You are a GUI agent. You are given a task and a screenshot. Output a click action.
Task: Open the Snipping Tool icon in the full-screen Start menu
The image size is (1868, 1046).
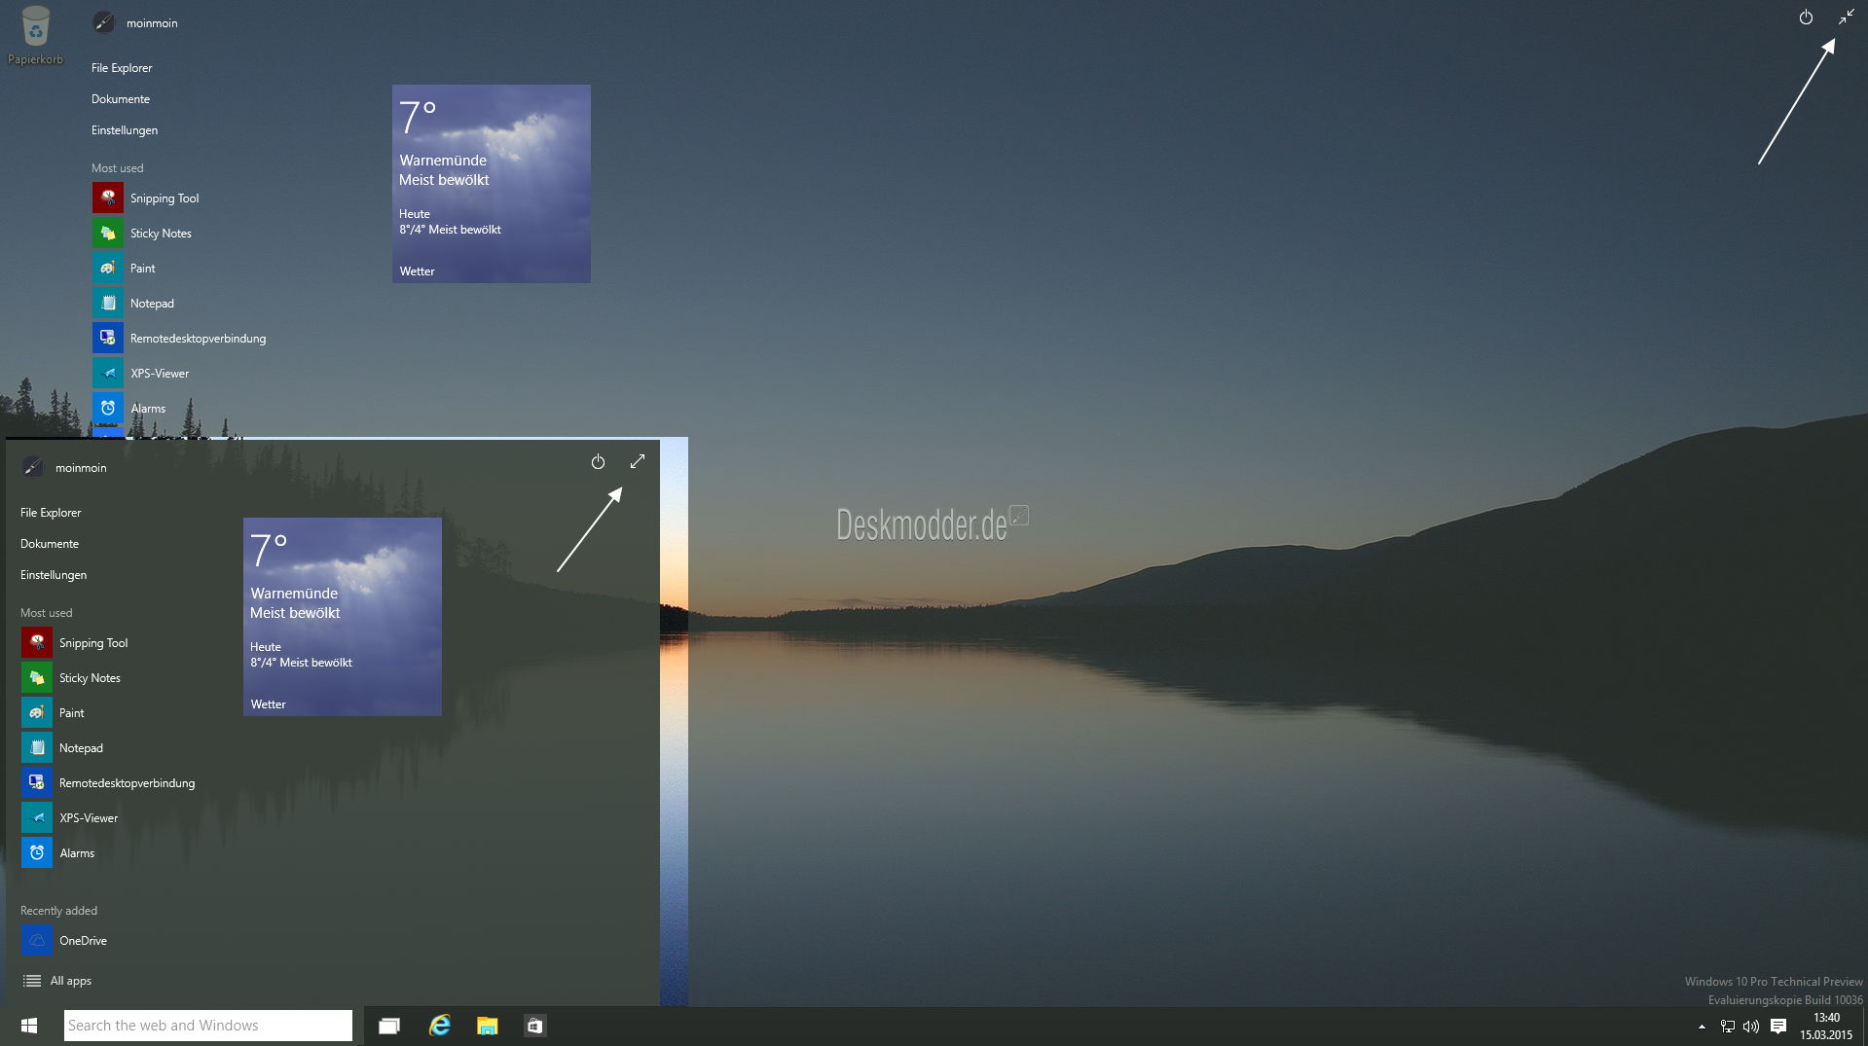108,198
